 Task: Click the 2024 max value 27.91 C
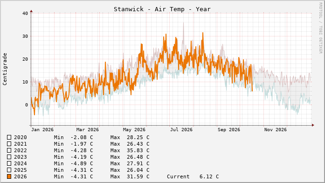coord(138,163)
